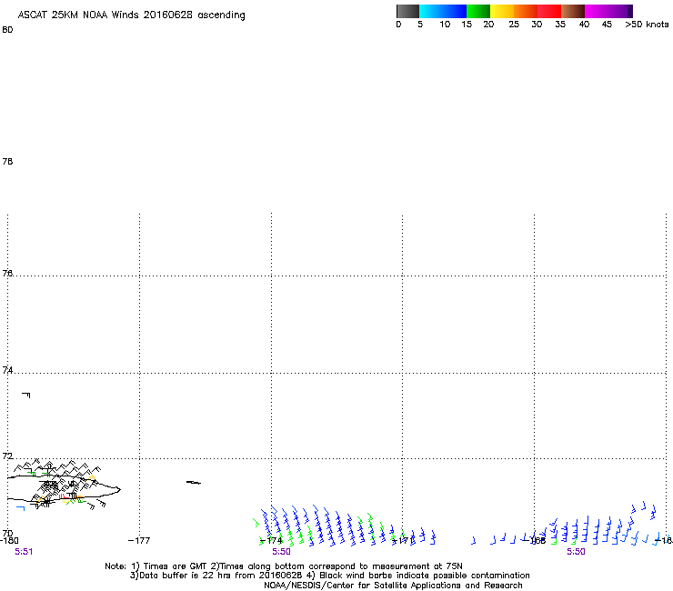Click the latitude label '80'
Viewport: 673px width, 591px height.
7,30
